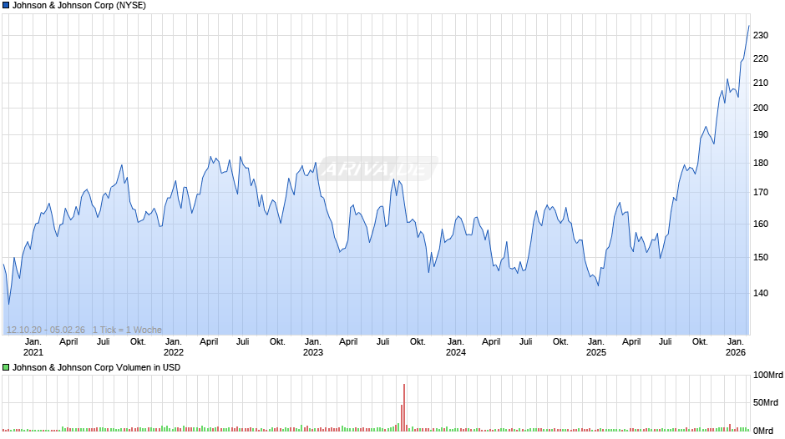Click the price line peak near 230
Viewport: 785px width, 439px height.
[x=749, y=26]
